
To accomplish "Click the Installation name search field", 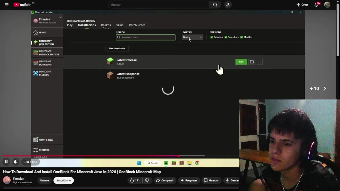I will [146, 37].
